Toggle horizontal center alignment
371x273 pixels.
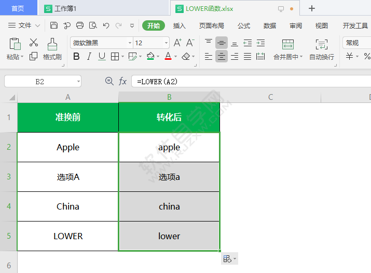tap(222, 57)
